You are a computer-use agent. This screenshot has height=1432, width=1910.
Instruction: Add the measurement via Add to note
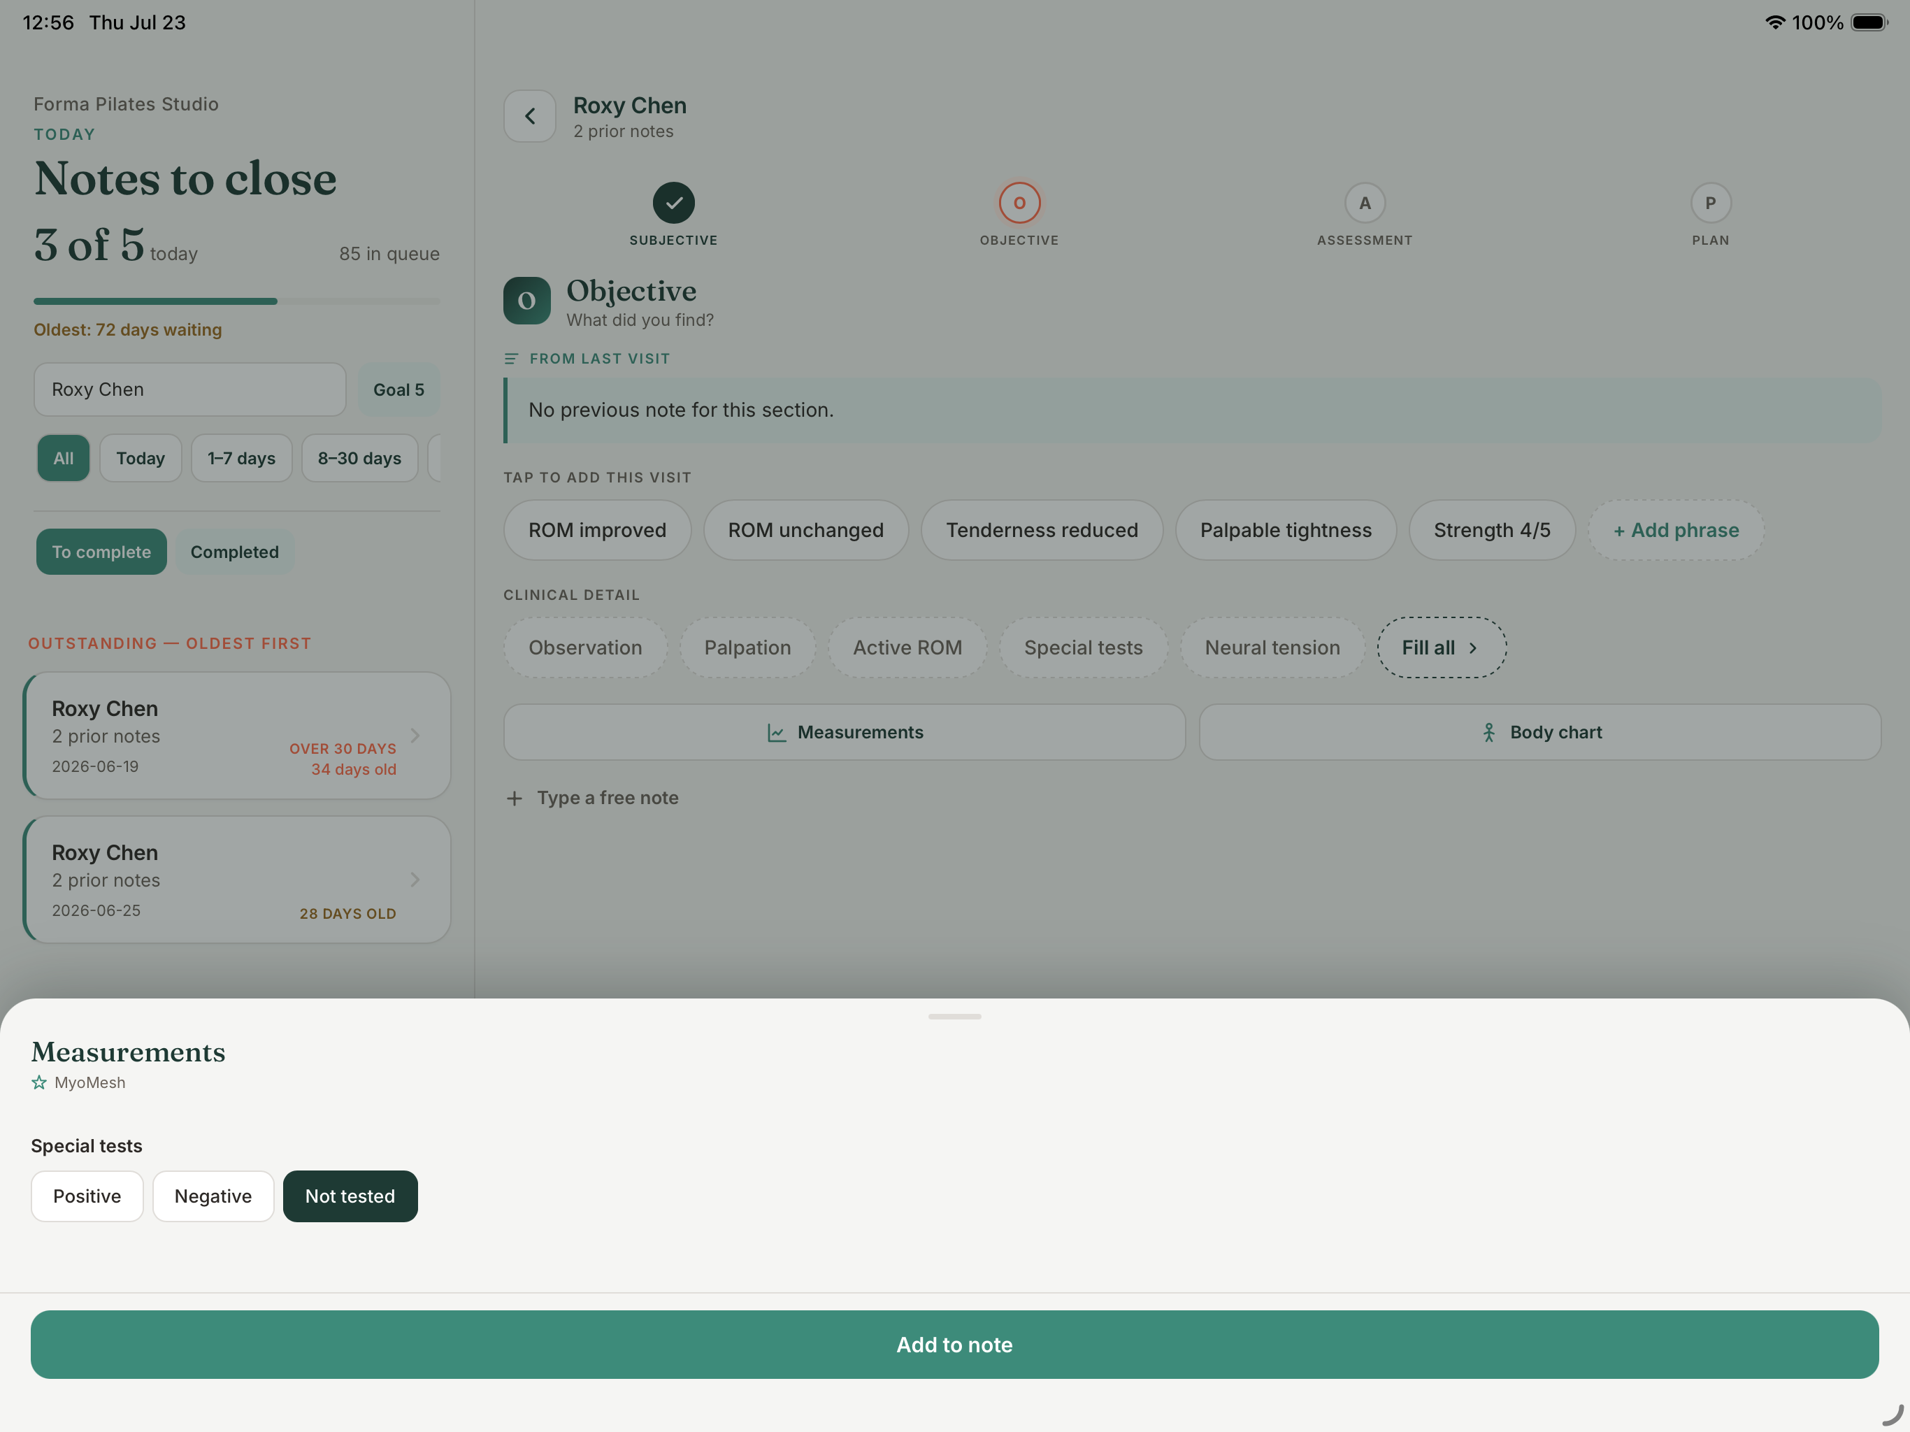pyautogui.click(x=955, y=1345)
